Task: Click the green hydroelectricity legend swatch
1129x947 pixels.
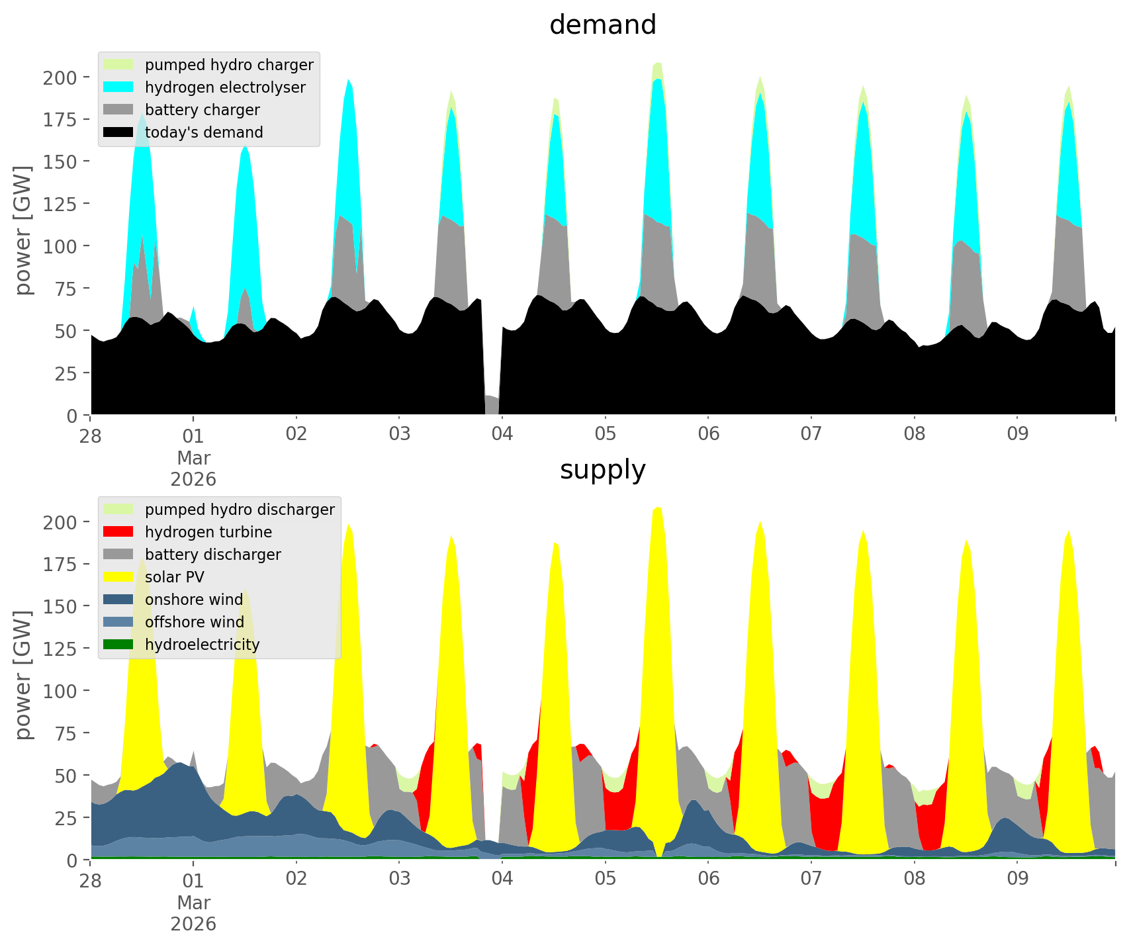Action: (x=118, y=645)
